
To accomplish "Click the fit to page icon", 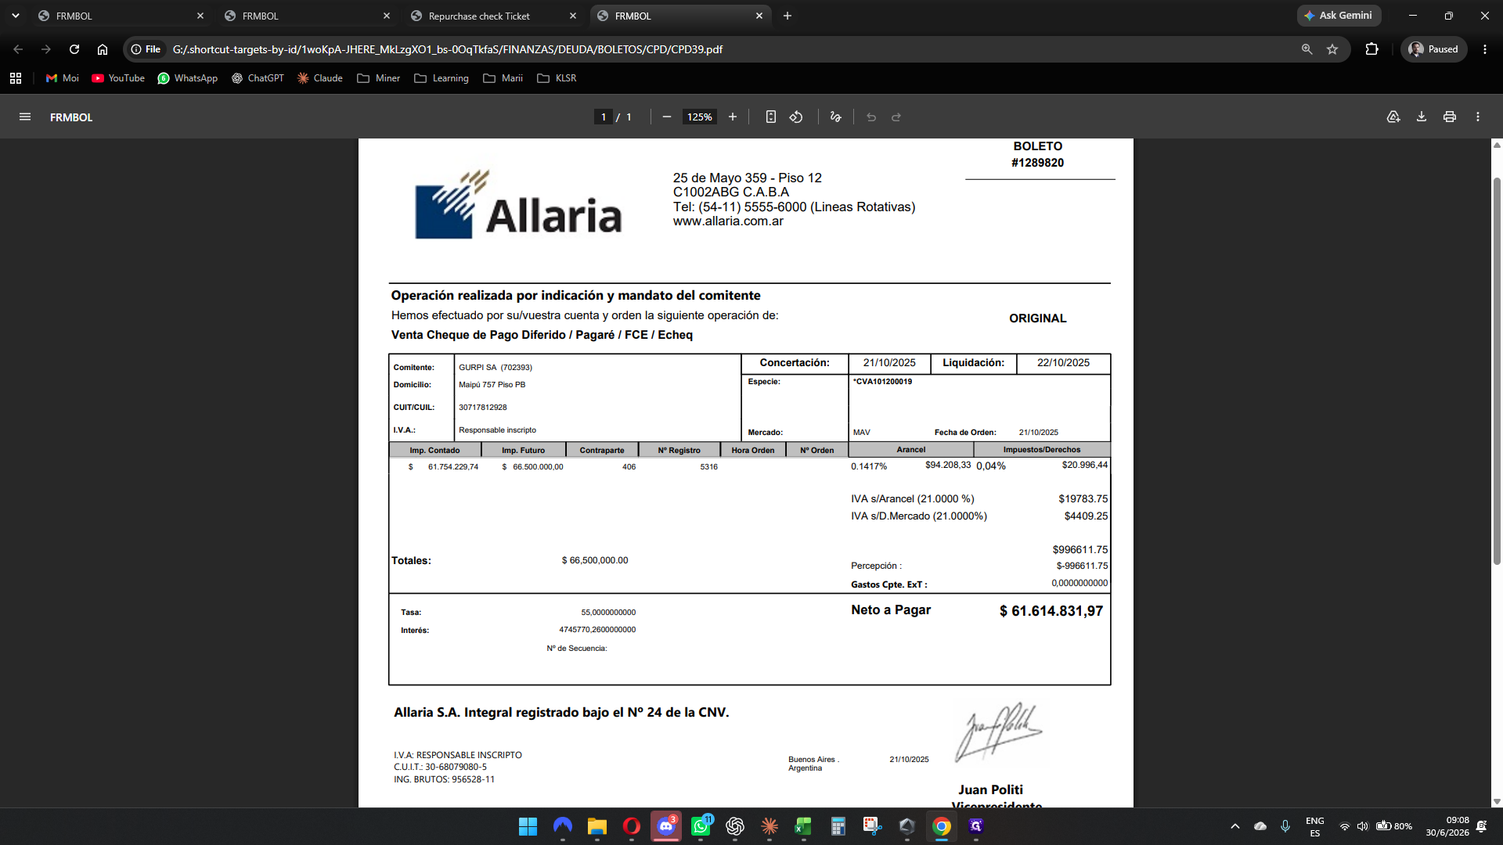I will click(x=771, y=117).
